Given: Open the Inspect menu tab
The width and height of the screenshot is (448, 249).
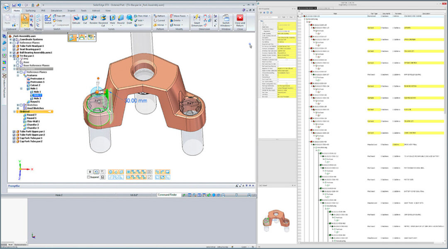Looking at the screenshot, I should point(71,11).
